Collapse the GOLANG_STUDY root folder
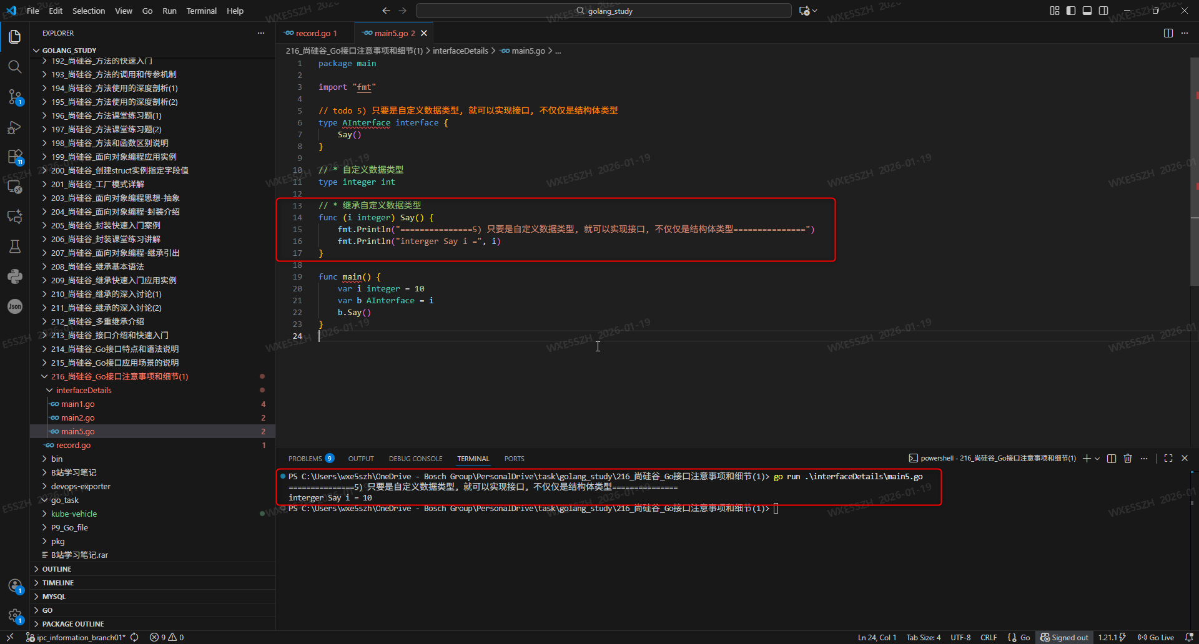The height and width of the screenshot is (644, 1199). click(152, 51)
